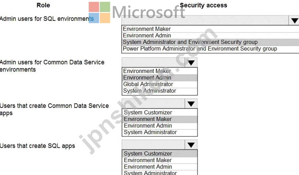Select the Global Administrator option

[x=160, y=84]
